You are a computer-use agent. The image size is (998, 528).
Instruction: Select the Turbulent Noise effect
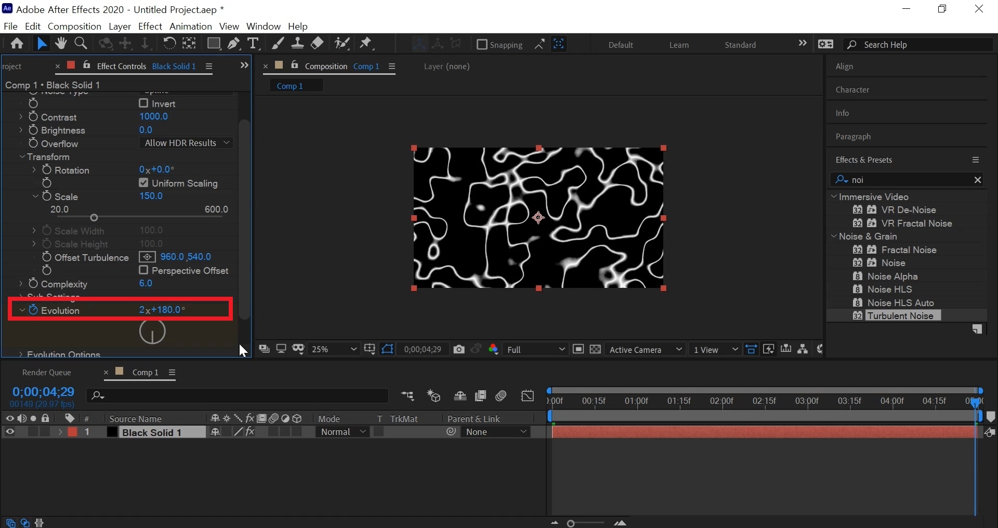tap(903, 316)
